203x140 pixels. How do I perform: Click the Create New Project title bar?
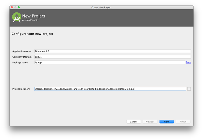point(101,7)
